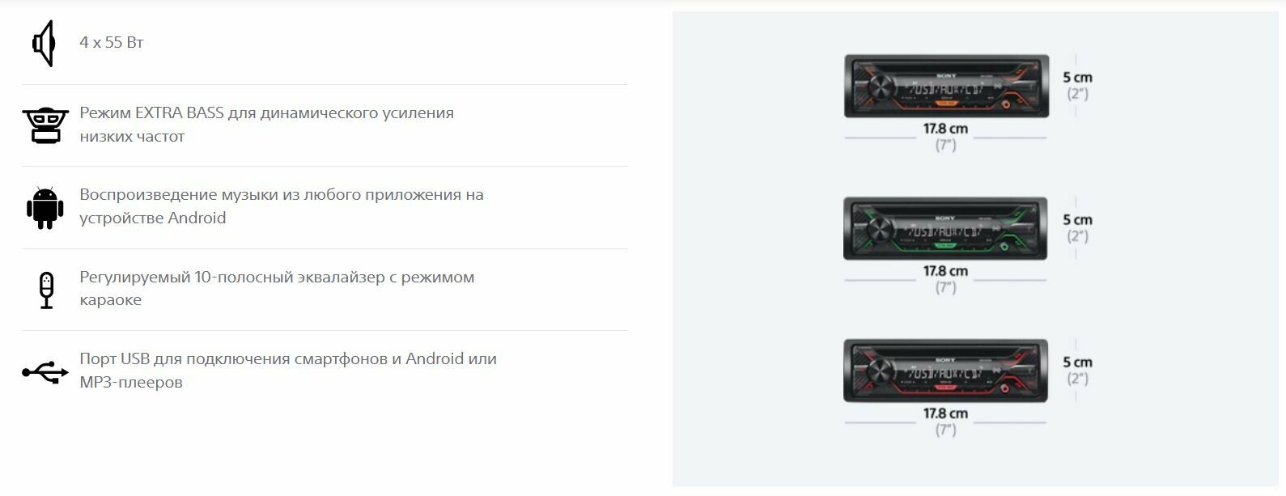The width and height of the screenshot is (1286, 496).
Task: Click the "4 x 55 Вт" power text
Action: point(112,43)
